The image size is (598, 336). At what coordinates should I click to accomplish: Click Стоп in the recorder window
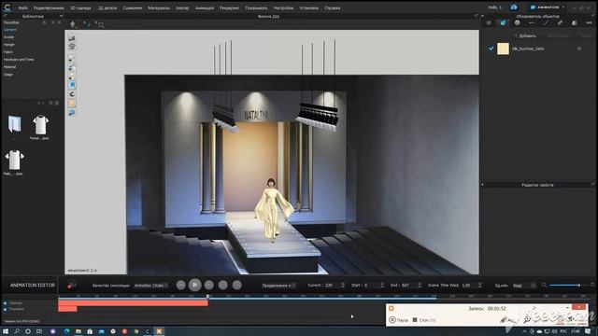pos(424,320)
